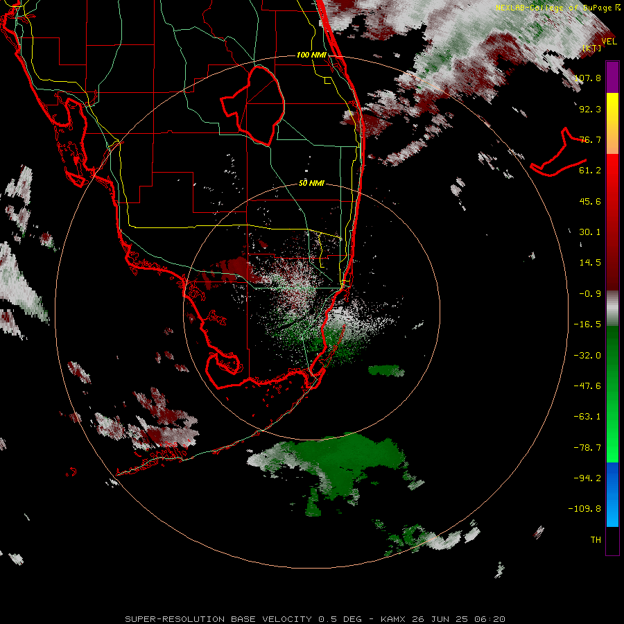
Task: Click the 76.7 value on the velocity scale
Action: [x=590, y=139]
